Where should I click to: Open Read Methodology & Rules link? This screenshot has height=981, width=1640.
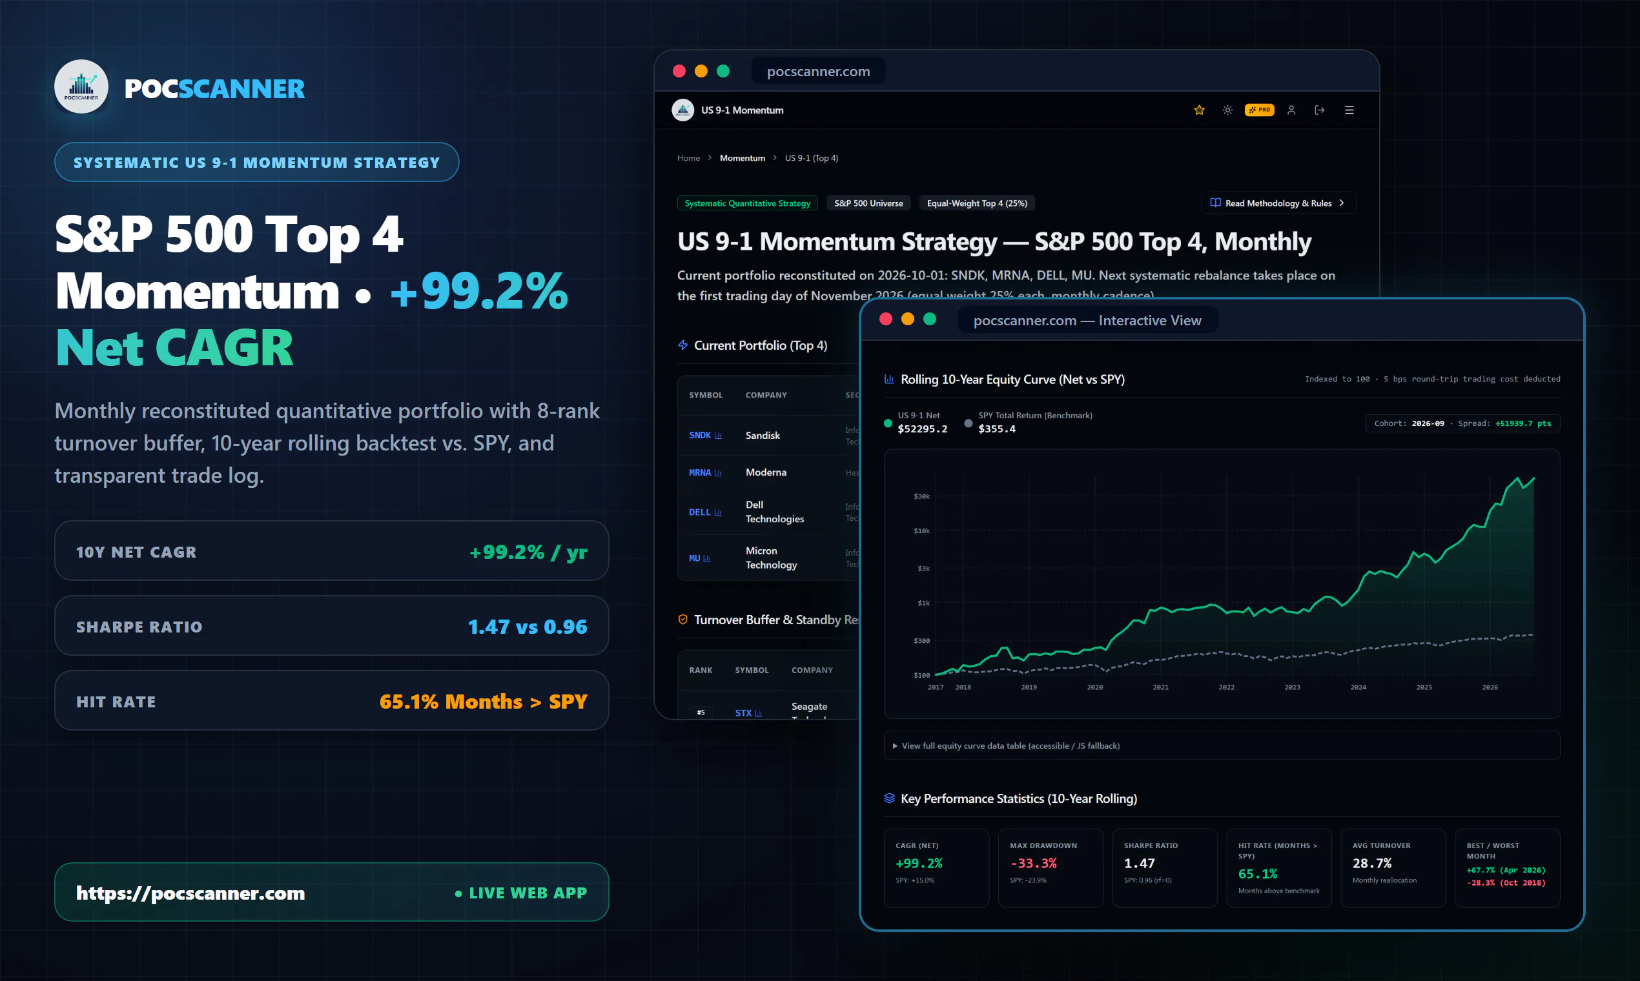1278,203
